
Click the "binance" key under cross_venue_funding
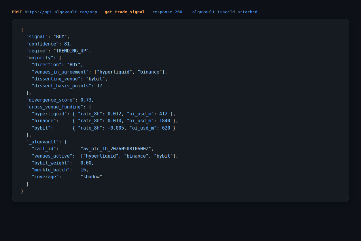(x=44, y=121)
